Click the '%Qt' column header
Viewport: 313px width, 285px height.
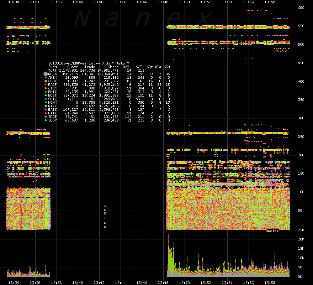tap(149, 67)
